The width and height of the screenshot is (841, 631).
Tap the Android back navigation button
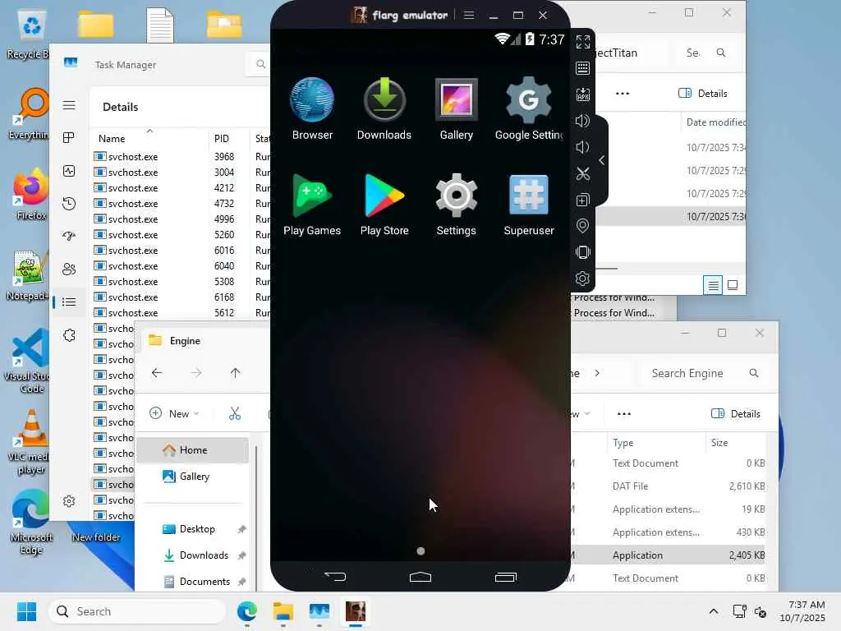click(x=336, y=577)
